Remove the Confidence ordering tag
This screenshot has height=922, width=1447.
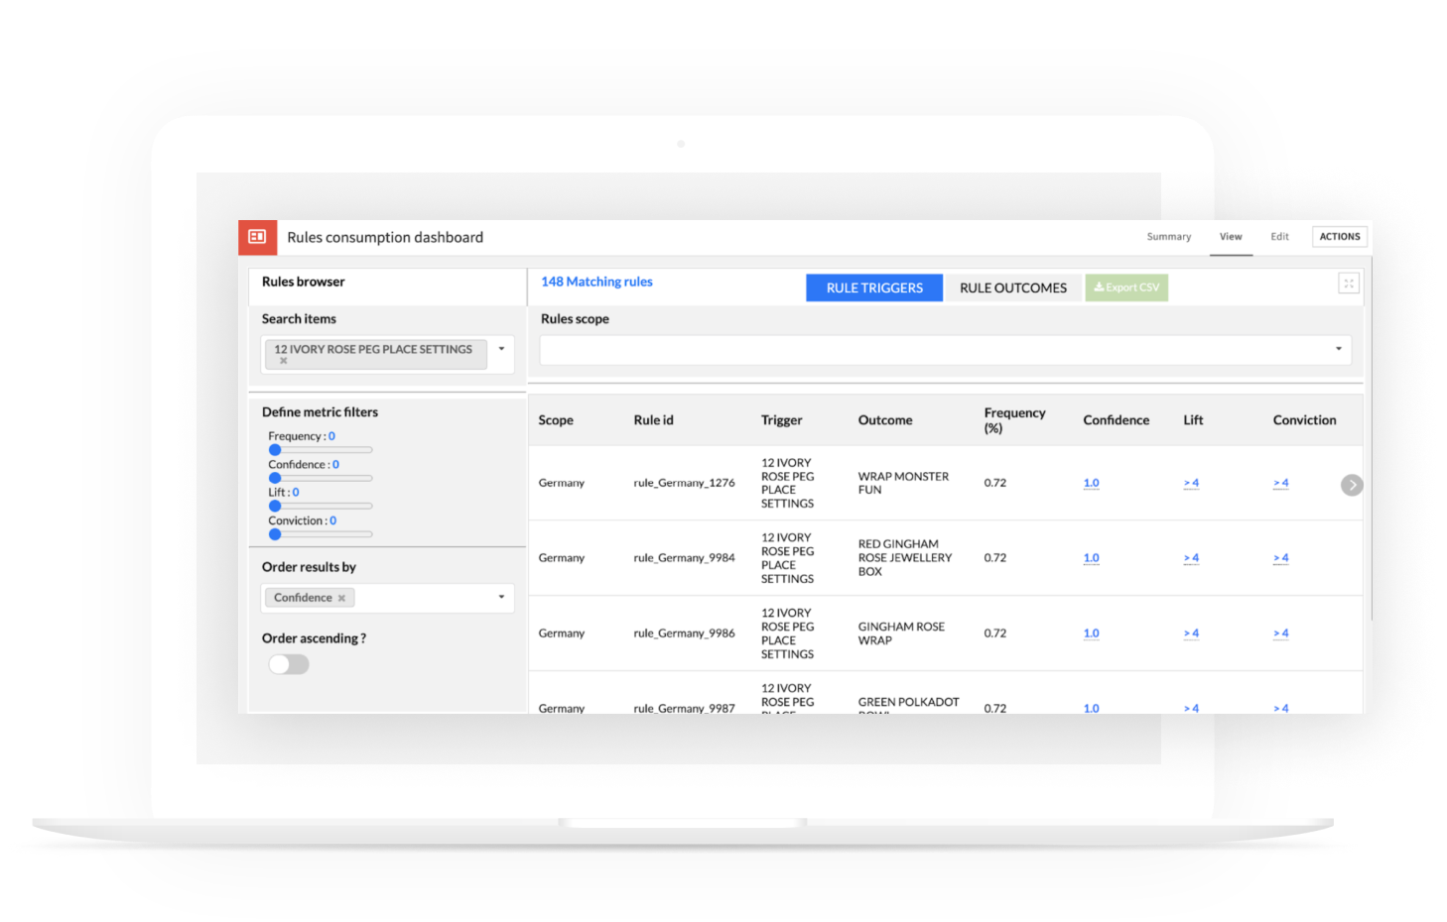click(341, 598)
